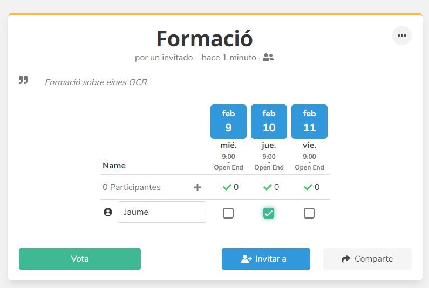The width and height of the screenshot is (429, 288).
Task: Click the participants group icon near timestamp
Action: coord(268,57)
